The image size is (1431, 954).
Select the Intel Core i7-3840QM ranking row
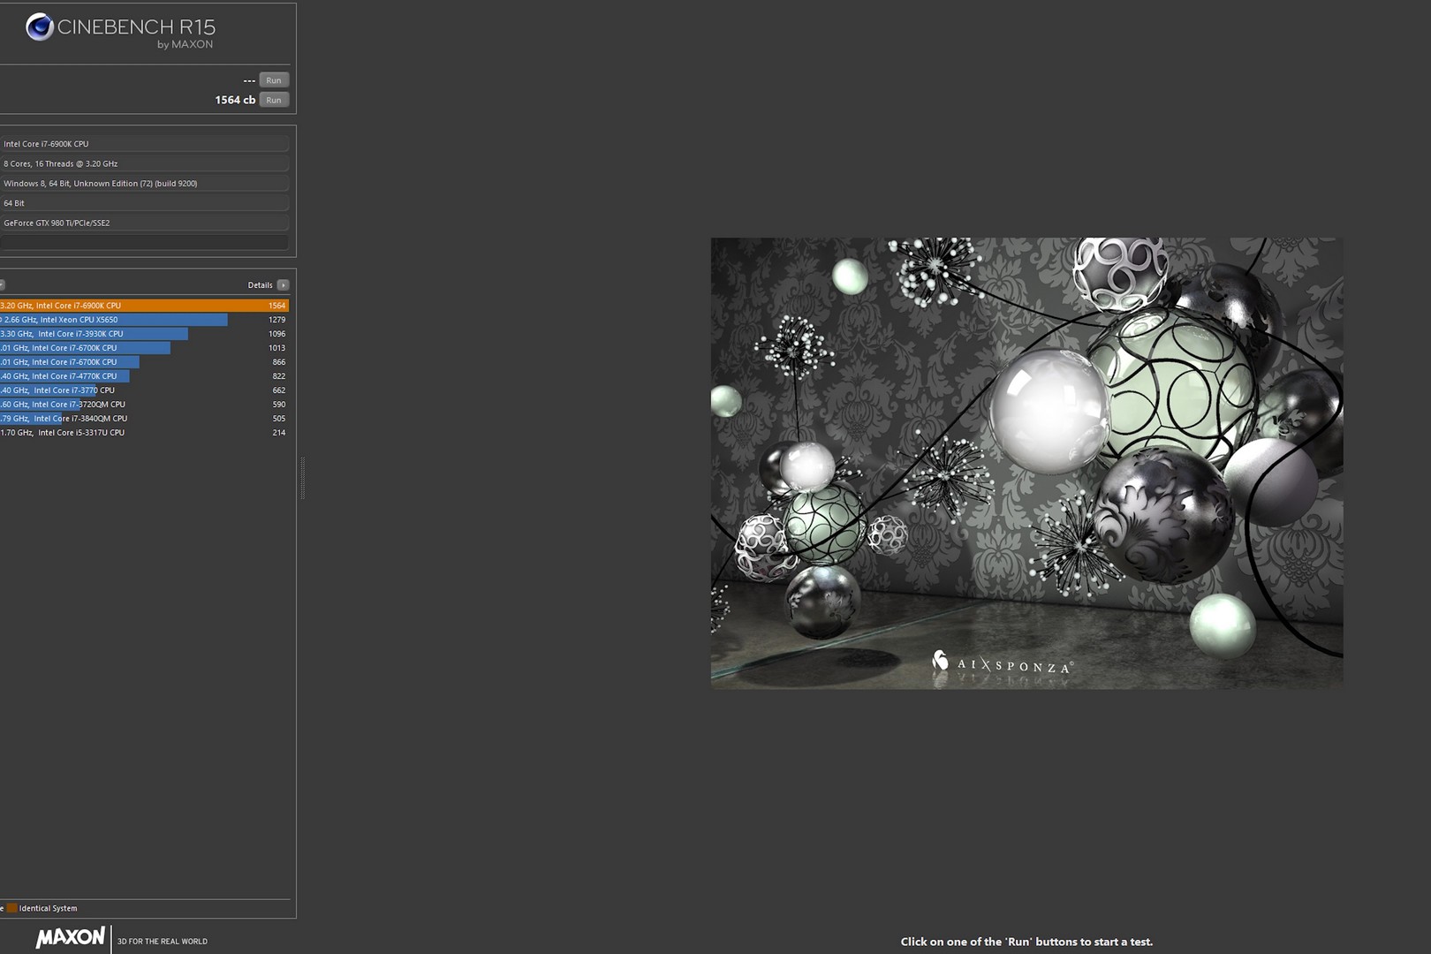pos(144,419)
